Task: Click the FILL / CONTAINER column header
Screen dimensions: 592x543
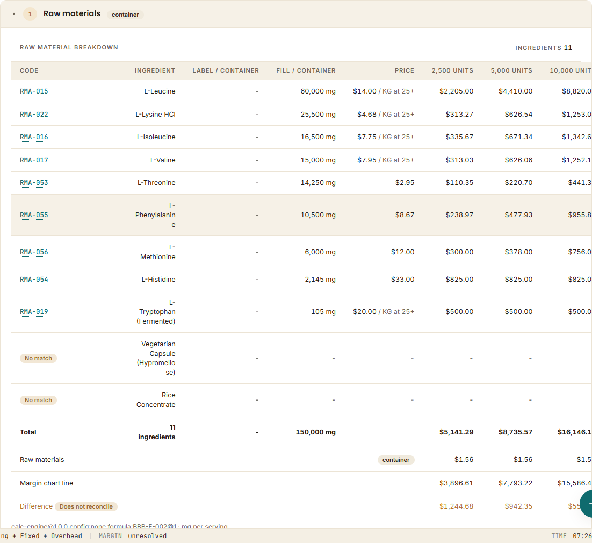Action: click(x=306, y=70)
